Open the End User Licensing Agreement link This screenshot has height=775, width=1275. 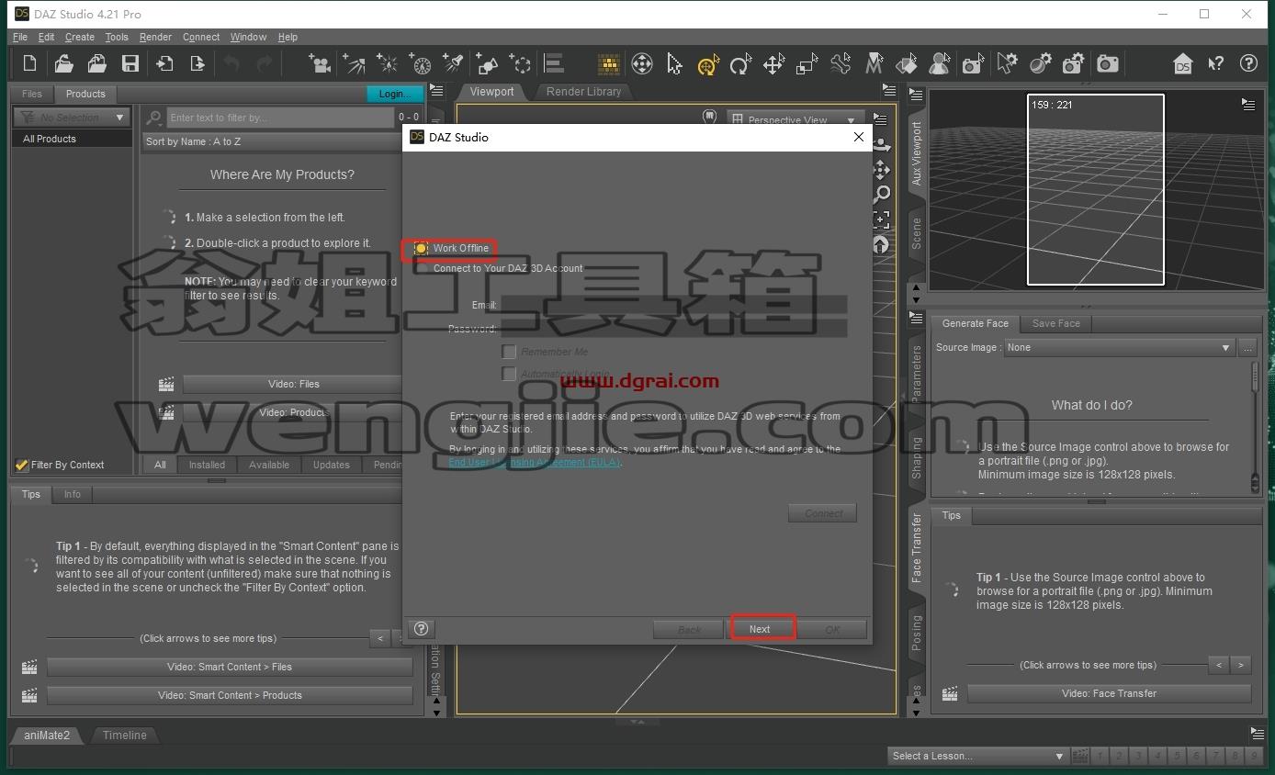tap(535, 462)
